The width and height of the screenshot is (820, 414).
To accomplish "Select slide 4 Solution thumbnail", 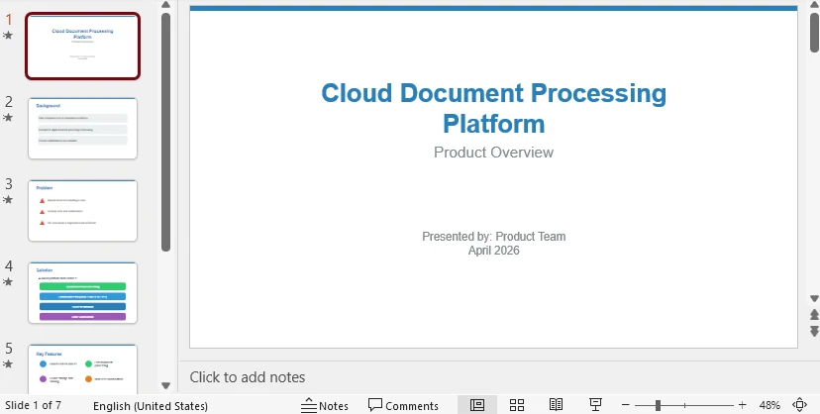I will (82, 293).
